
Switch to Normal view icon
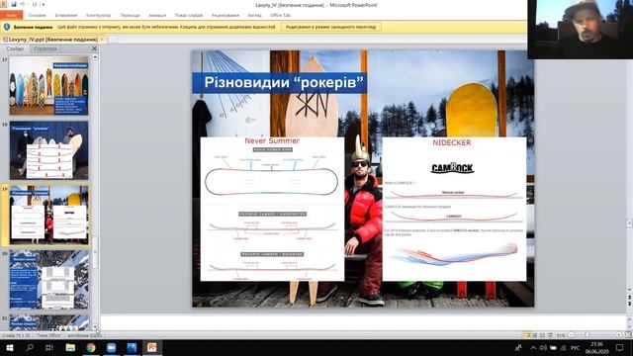[527, 335]
